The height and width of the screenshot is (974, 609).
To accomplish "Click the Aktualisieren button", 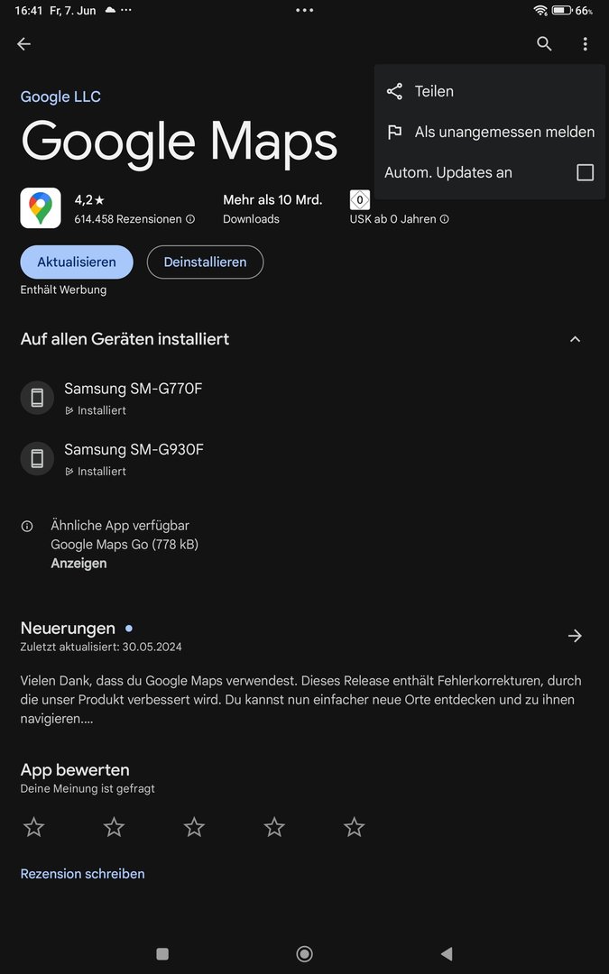I will [77, 262].
